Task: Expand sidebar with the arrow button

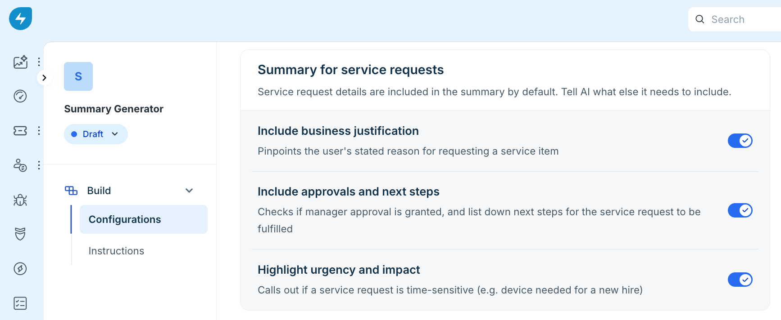Action: point(44,78)
